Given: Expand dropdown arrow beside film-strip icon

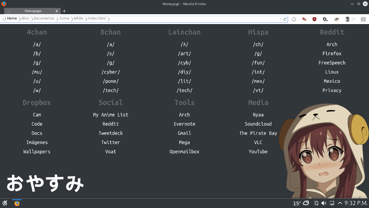Looking at the screenshot, I should coord(354,19).
